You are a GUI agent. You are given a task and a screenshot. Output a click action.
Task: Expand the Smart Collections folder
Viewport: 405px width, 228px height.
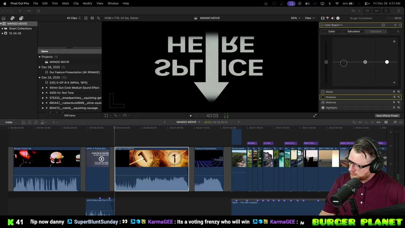(3, 28)
